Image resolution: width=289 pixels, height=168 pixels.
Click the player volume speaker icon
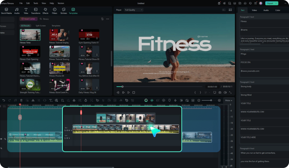225,92
